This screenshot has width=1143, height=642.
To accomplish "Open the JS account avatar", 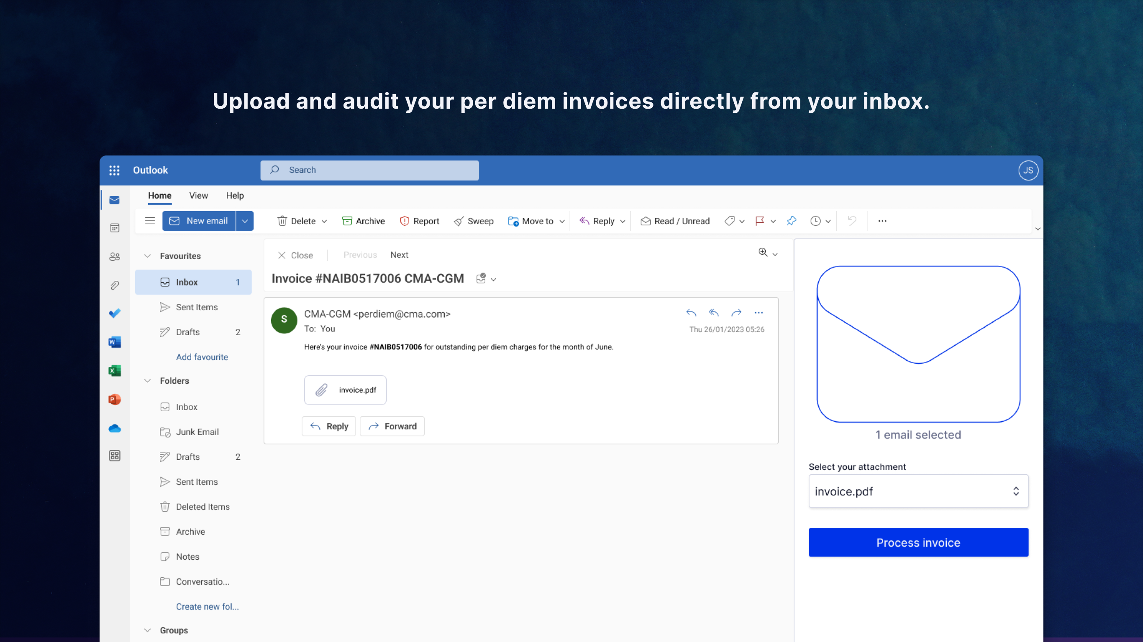I will point(1028,170).
